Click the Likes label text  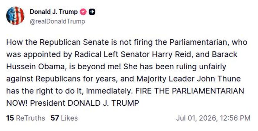[x=69, y=118]
